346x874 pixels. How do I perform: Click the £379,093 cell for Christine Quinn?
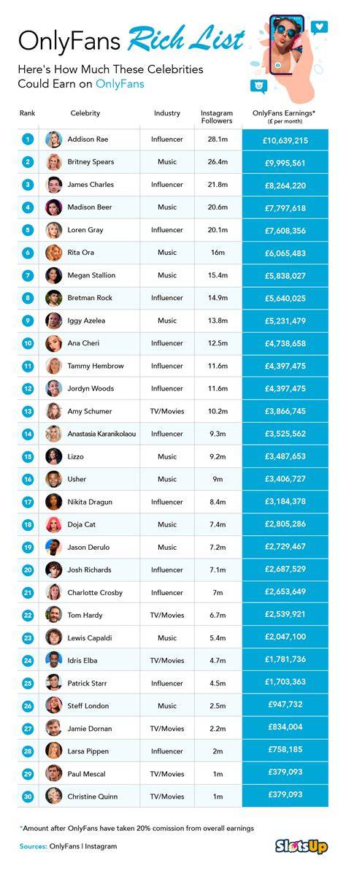tap(285, 797)
